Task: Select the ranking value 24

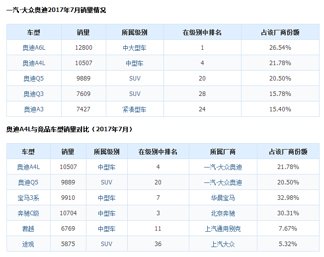Action: point(202,109)
